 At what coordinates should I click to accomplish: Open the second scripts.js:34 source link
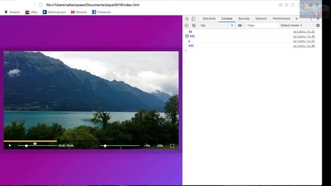tap(304, 46)
